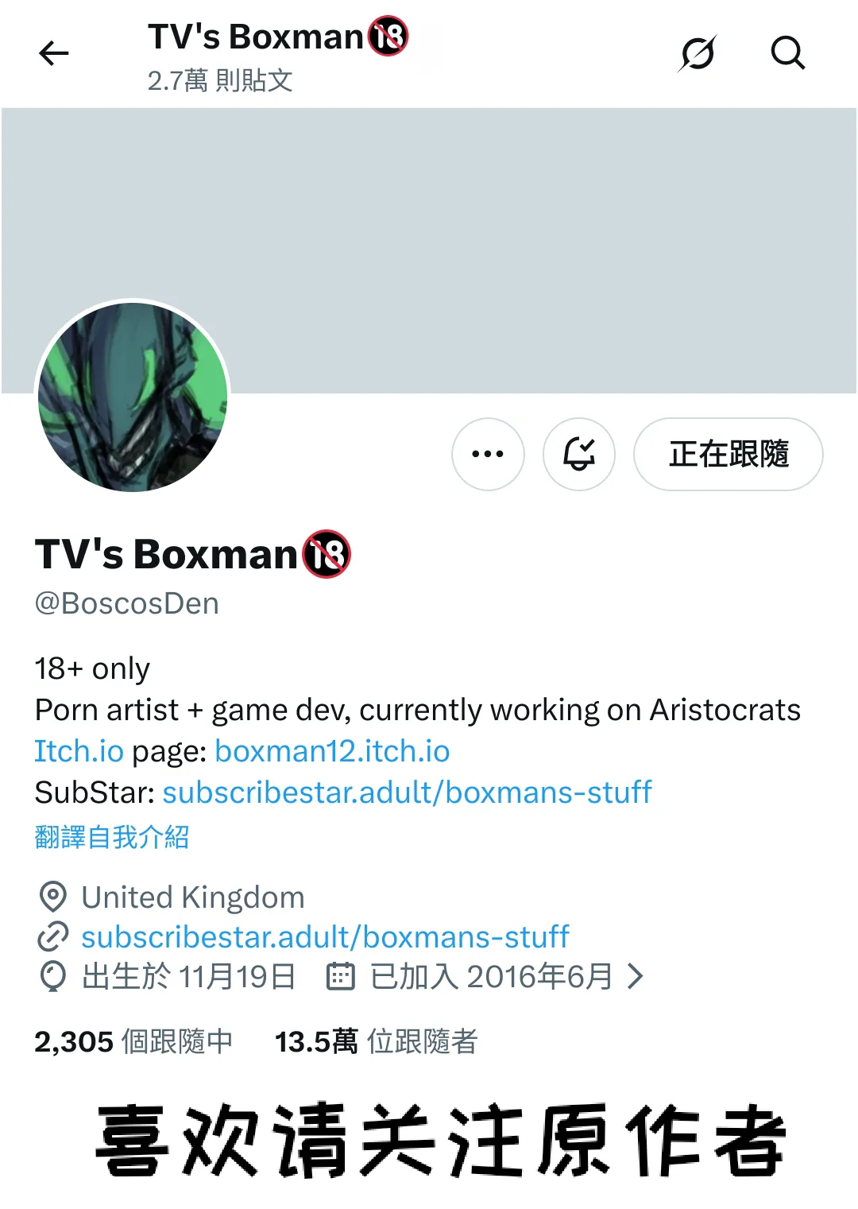Open the SubscribeStar link in the bio text
Viewport: 858px width, 1209px height.
(407, 792)
